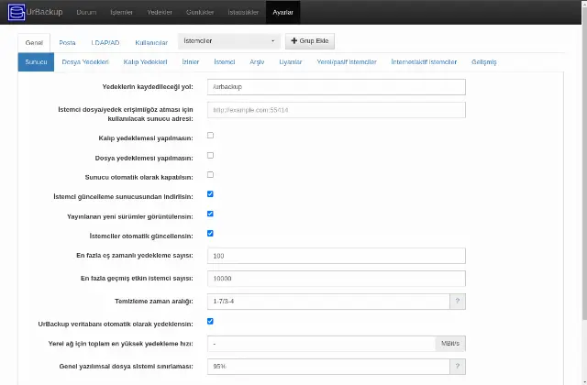Open the İstatistikler page

pyautogui.click(x=243, y=12)
